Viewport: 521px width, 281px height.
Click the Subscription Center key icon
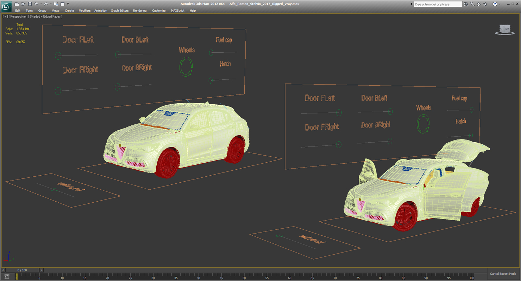coord(472,4)
